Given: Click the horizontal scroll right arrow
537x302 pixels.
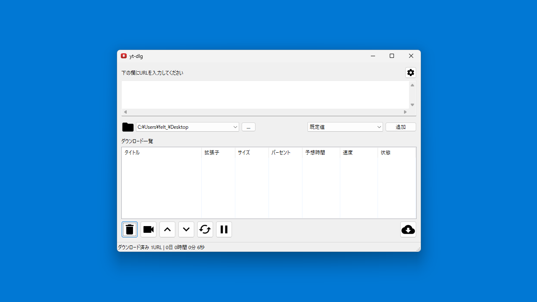Looking at the screenshot, I should pyautogui.click(x=405, y=112).
